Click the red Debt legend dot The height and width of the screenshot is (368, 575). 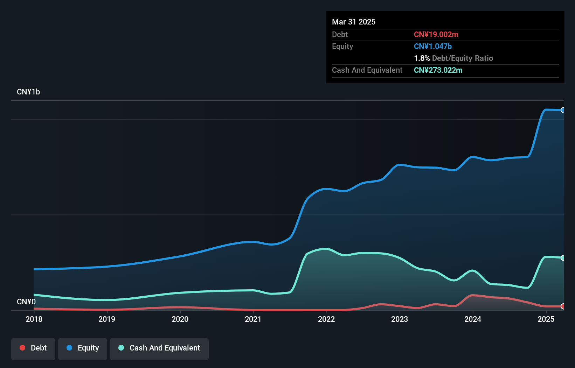[x=22, y=348]
